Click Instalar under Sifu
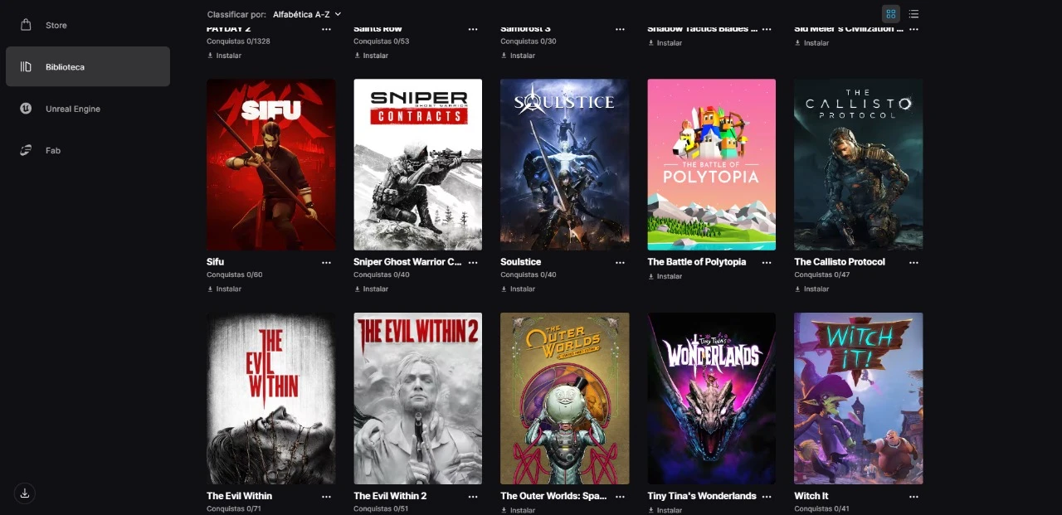This screenshot has width=1062, height=515. click(224, 289)
